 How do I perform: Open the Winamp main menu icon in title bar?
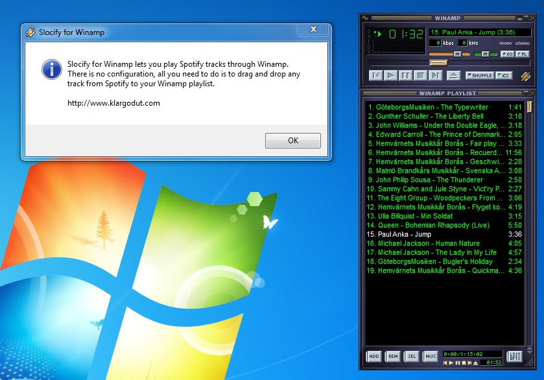click(x=365, y=18)
